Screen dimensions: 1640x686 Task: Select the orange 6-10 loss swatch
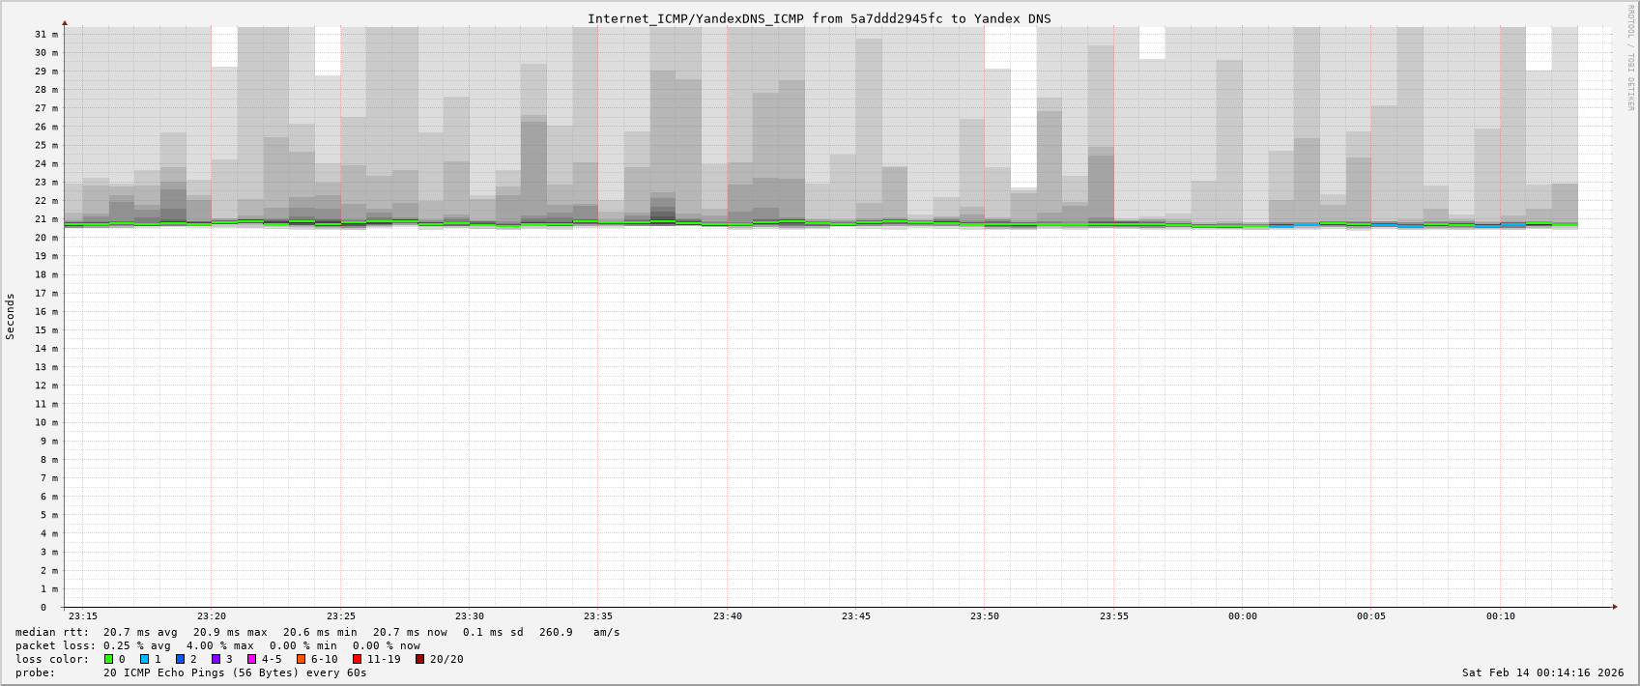click(302, 659)
